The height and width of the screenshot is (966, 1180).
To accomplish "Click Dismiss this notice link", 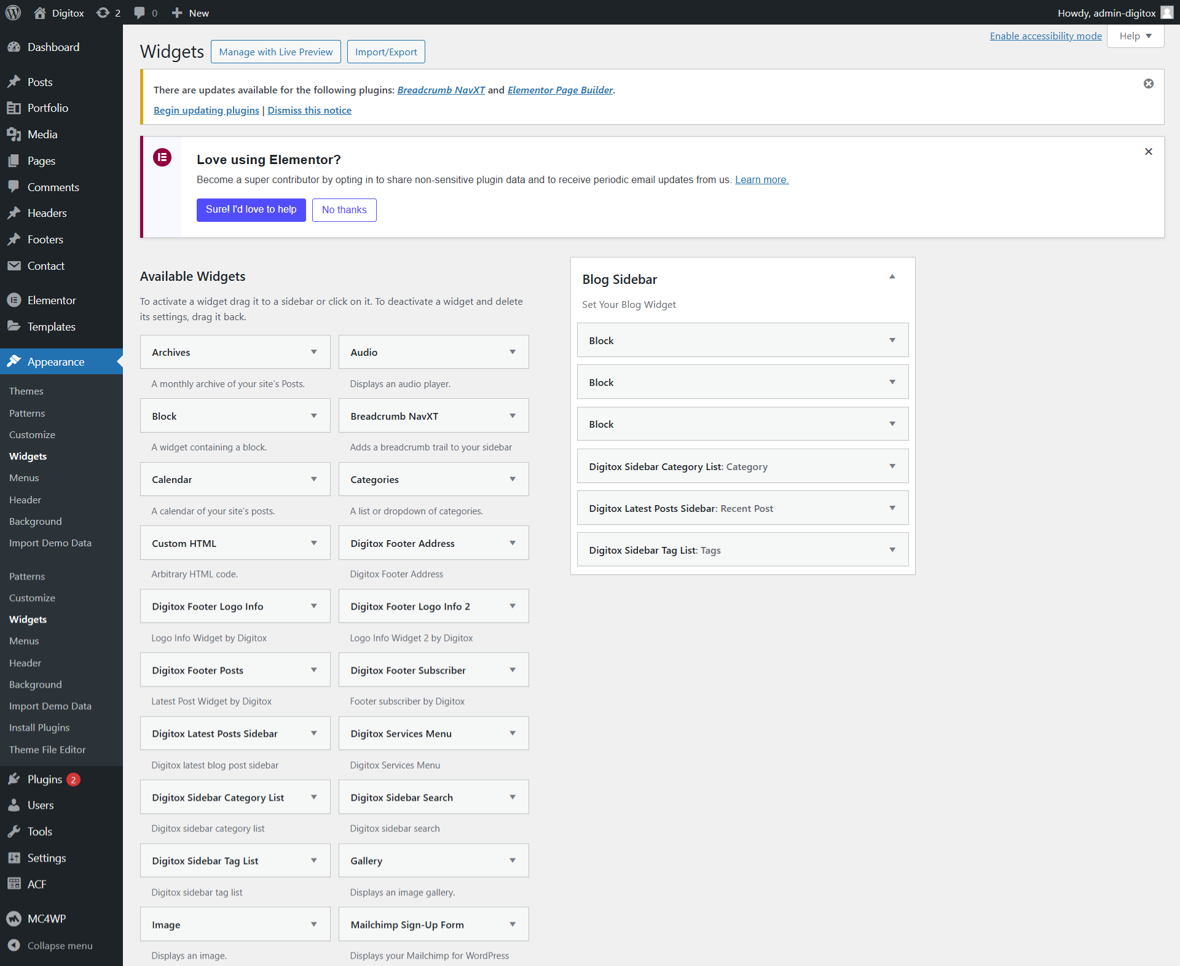I will pyautogui.click(x=309, y=111).
